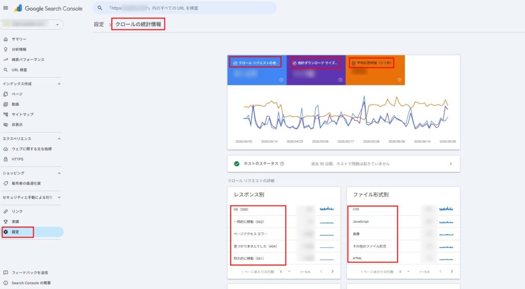The height and width of the screenshot is (289, 525).
Task: Click help icon on orange response time card
Action: tap(399, 80)
